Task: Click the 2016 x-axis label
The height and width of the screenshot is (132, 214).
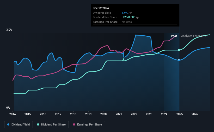Action: [43, 114]
